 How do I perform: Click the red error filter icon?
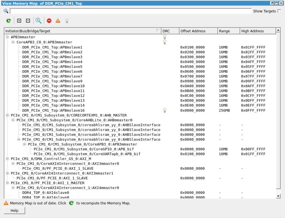pyautogui.click(x=49, y=21)
